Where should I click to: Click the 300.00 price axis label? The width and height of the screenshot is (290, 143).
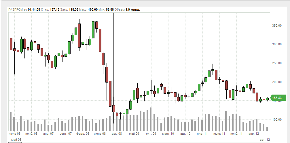(x=277, y=44)
